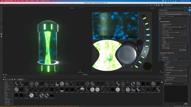Toggle Displacement & Tessellation Enable checkbox
The width and height of the screenshot is (191, 107).
click(161, 55)
